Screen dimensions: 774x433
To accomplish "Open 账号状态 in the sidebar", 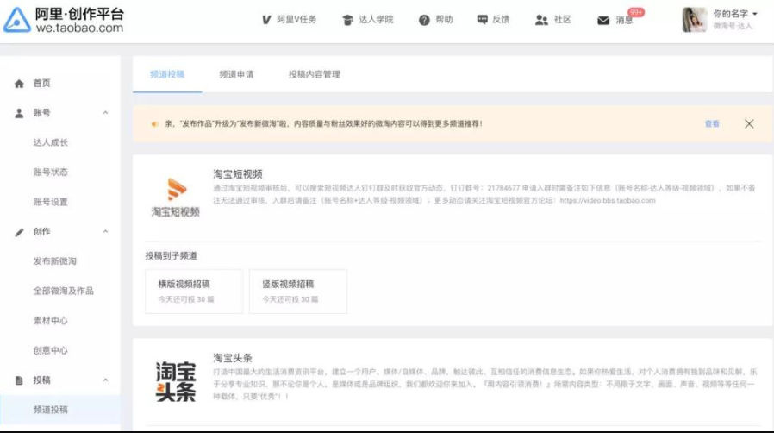I will click(50, 173).
